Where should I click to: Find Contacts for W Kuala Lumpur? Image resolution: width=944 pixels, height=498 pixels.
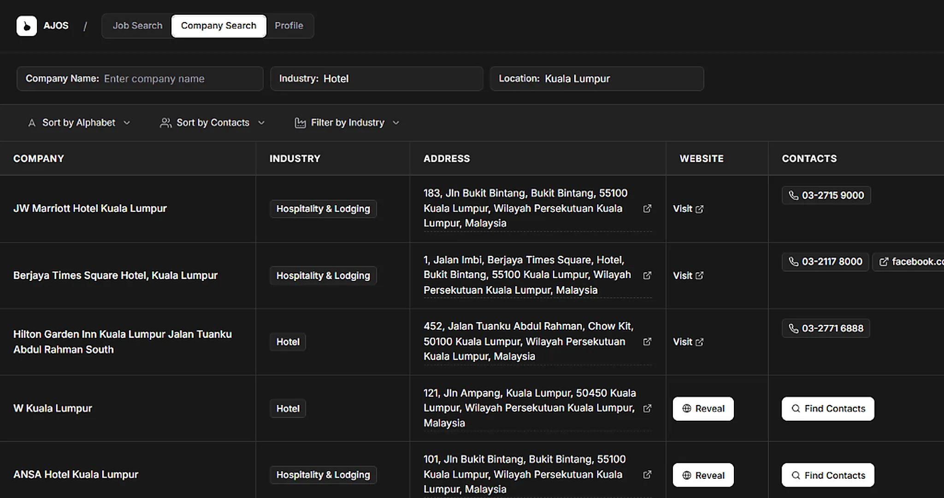pyautogui.click(x=828, y=409)
